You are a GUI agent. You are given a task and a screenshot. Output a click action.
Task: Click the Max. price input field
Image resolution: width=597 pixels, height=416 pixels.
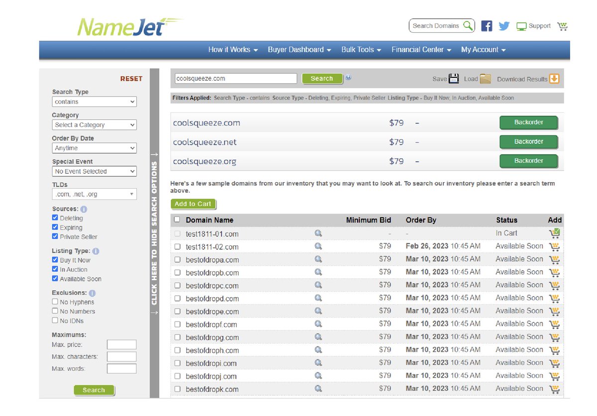[121, 345]
